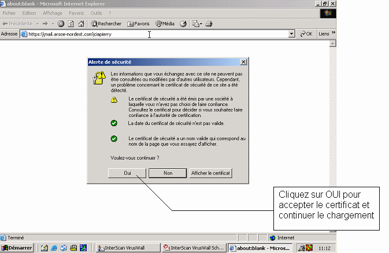Close the Alerte de sécurité dialog

pos(243,62)
